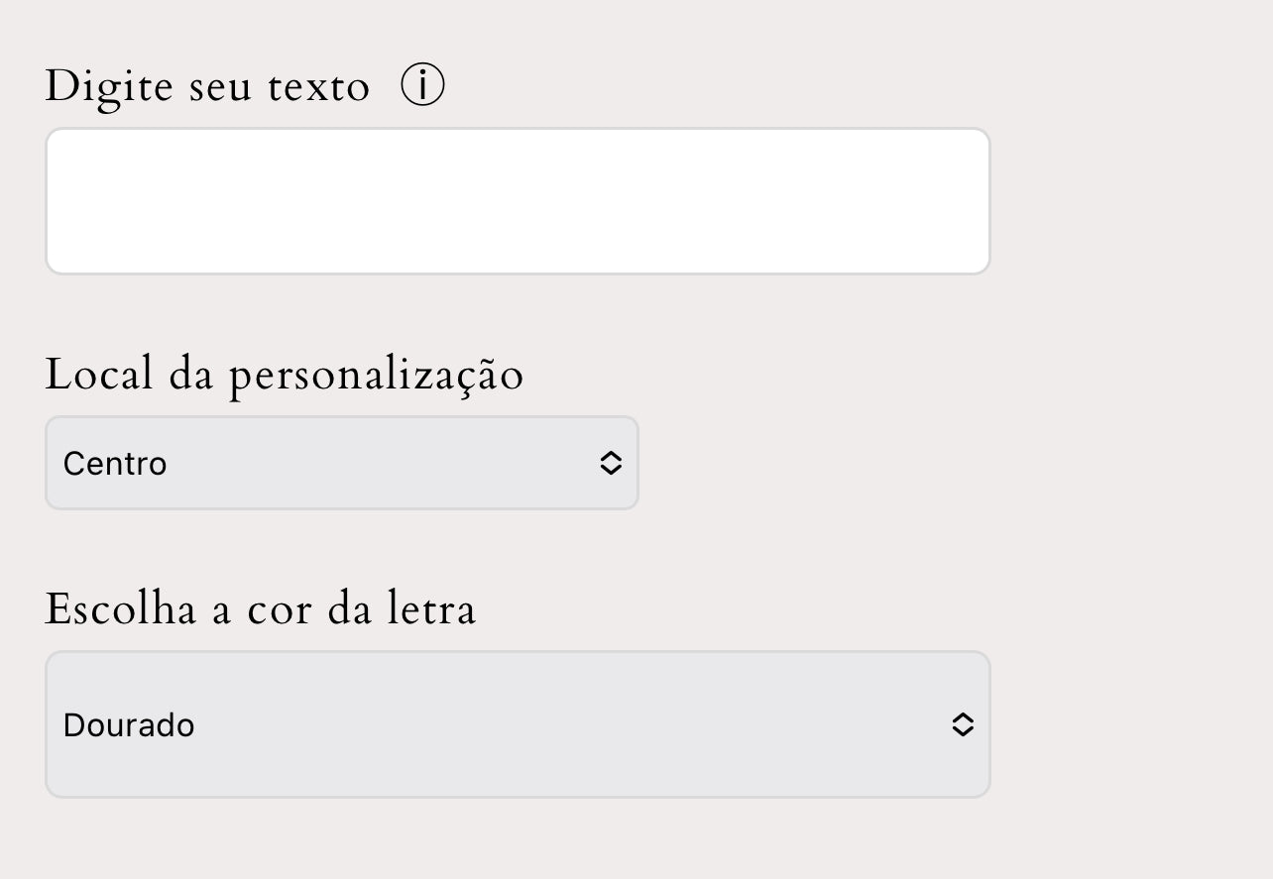Click the chevron arrows on the Centro select

(611, 463)
